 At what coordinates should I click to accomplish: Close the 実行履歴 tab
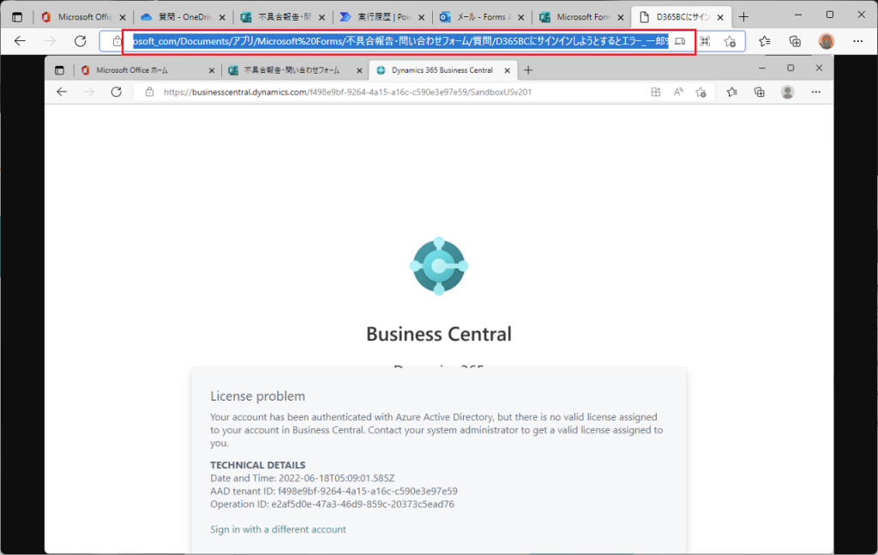tap(422, 17)
